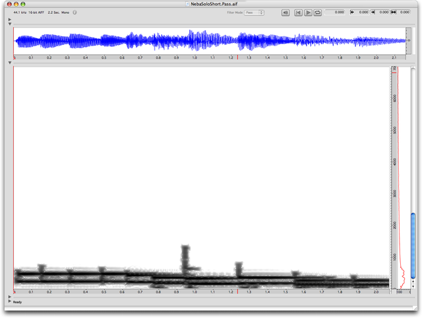Image resolution: width=422 pixels, height=318 pixels.
Task: Click the selection duration time field
Action: point(404,13)
